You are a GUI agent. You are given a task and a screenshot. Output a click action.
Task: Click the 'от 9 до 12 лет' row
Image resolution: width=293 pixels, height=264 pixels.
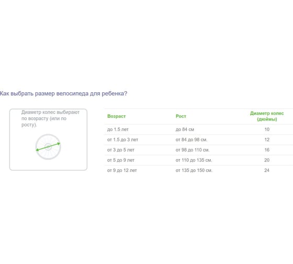point(199,170)
